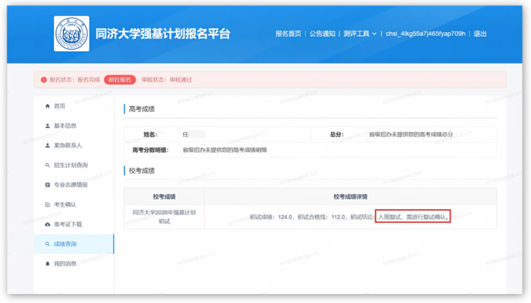Click the 同济大学强基计划报名平台 title
Screen dimensions: 531x303
tap(163, 34)
